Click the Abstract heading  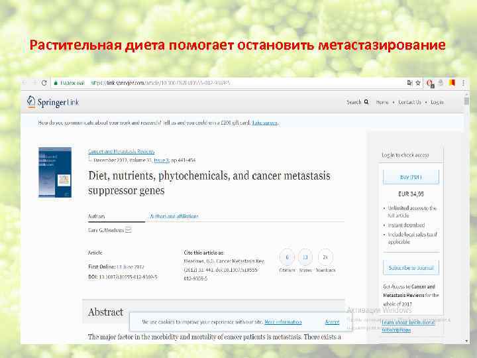(x=105, y=312)
